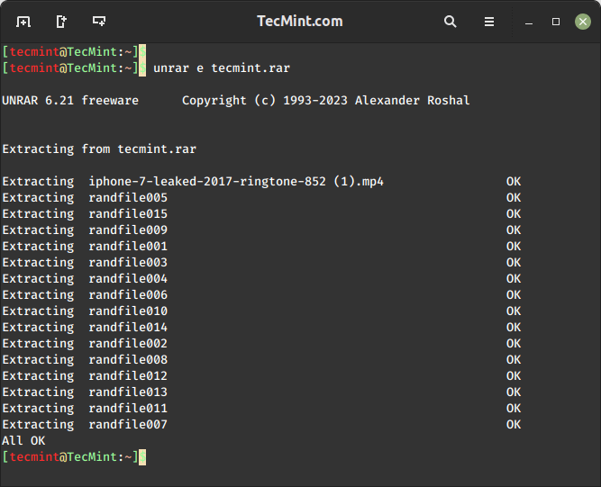Click the UNRAR 6.21 freeware text
601x487 pixels.
point(70,100)
